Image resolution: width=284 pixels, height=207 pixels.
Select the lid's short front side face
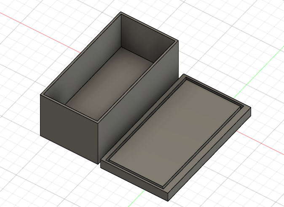click(x=134, y=181)
